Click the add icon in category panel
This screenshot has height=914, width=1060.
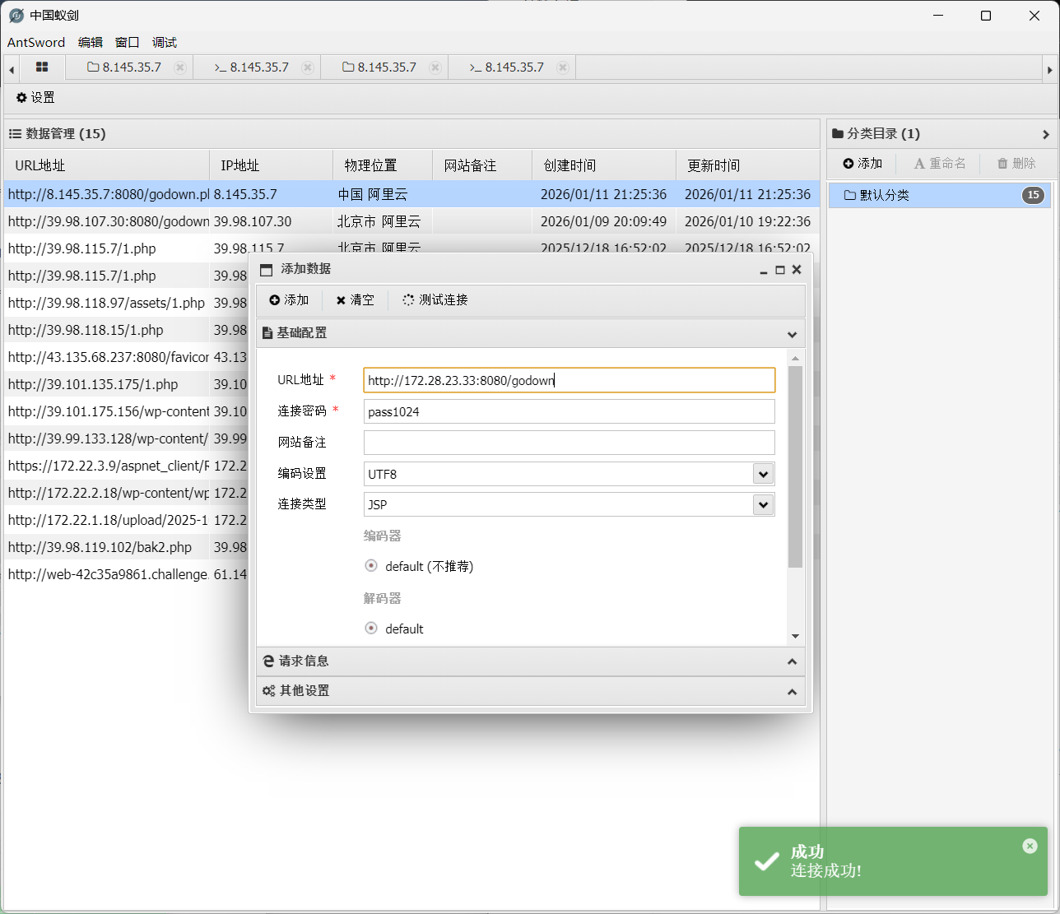pos(848,164)
